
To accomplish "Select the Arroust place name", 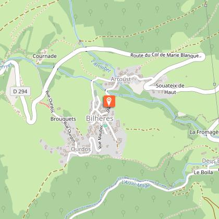I will coord(121,79).
